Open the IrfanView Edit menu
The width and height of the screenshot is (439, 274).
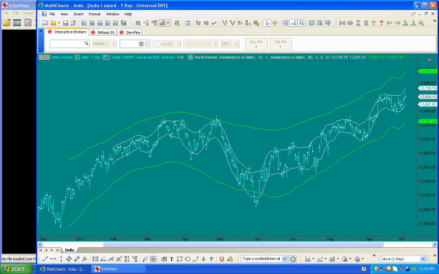click(x=16, y=13)
